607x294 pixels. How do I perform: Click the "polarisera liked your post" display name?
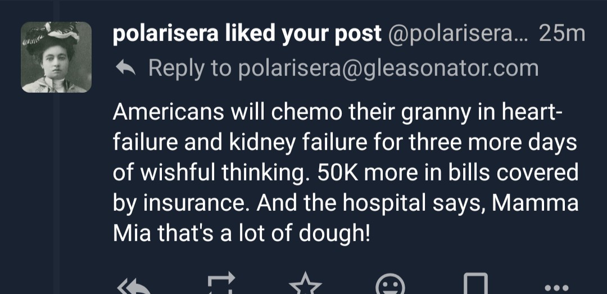click(247, 35)
